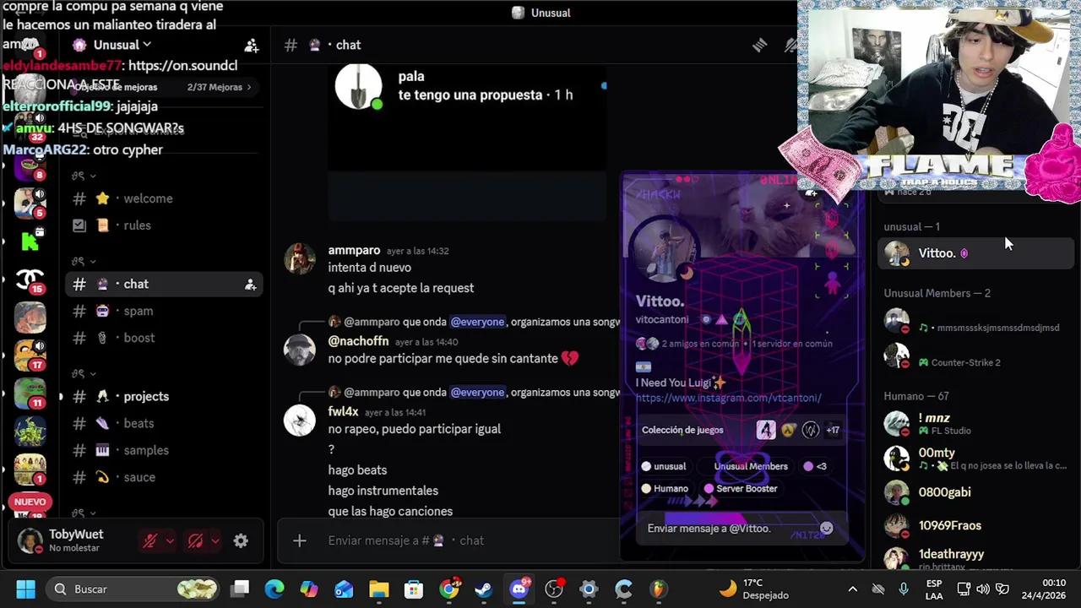
Task: Open the spam channel
Action: pos(163,311)
